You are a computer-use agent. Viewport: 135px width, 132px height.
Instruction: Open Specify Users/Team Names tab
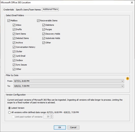(x=28, y=10)
